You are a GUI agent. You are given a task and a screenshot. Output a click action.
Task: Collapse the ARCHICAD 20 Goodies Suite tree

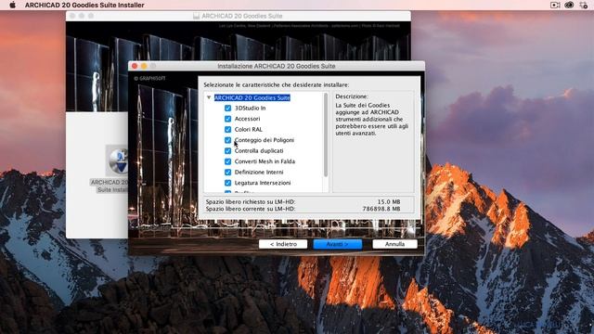click(x=209, y=97)
